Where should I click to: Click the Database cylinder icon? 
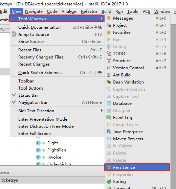tap(109, 103)
